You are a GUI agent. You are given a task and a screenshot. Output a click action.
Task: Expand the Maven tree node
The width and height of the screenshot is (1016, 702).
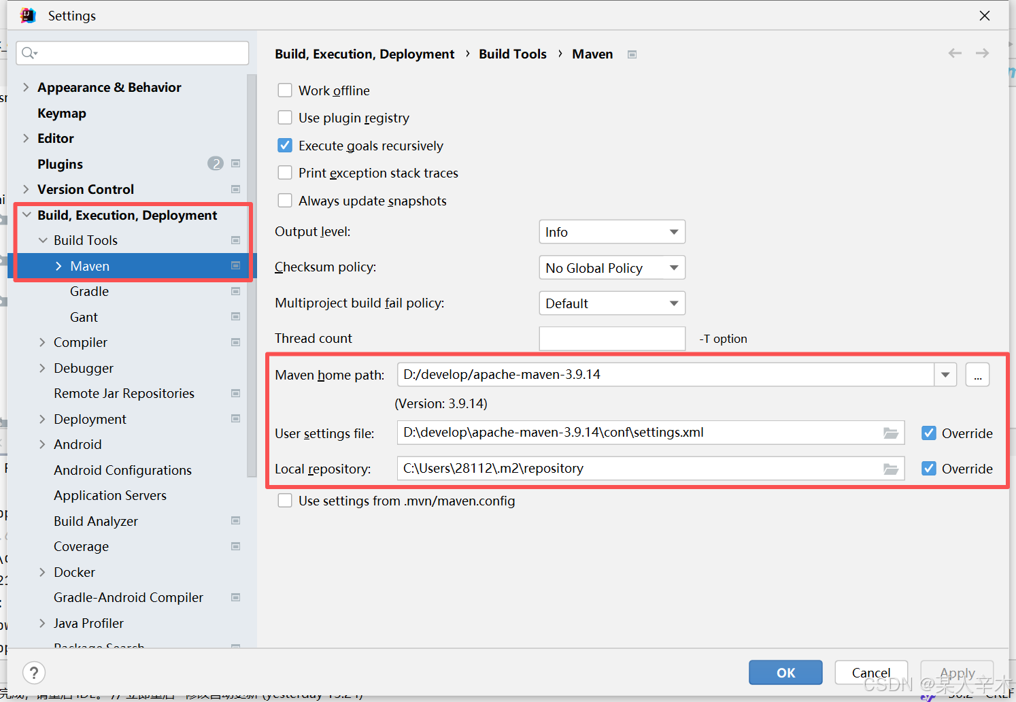[x=58, y=266]
